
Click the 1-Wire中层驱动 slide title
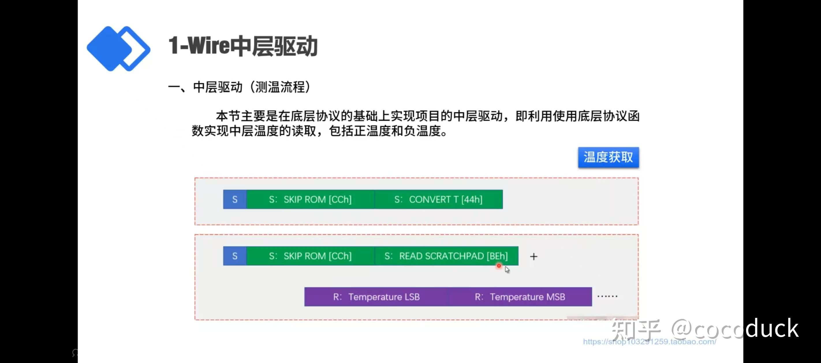click(243, 46)
